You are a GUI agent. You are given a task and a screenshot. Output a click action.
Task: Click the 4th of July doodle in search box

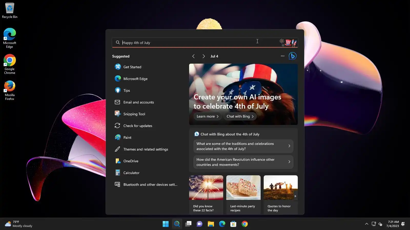pos(288,42)
